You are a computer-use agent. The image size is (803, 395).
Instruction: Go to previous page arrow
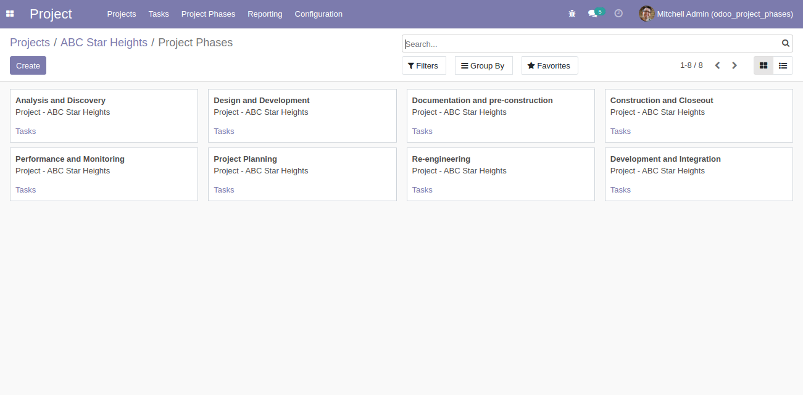(717, 65)
